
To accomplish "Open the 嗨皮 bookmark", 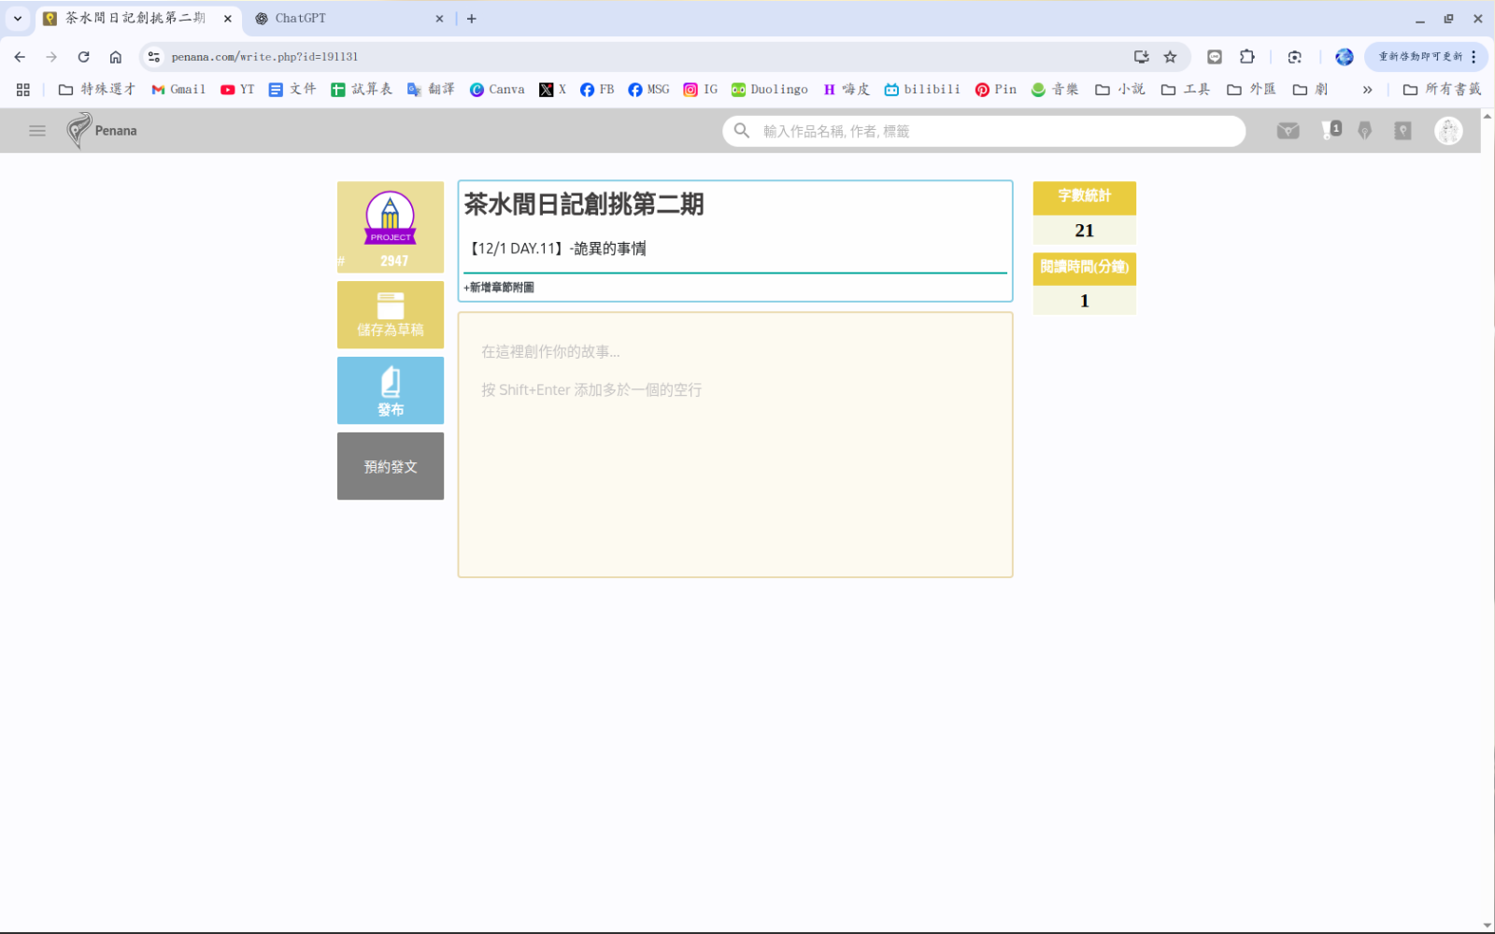I will (x=847, y=90).
